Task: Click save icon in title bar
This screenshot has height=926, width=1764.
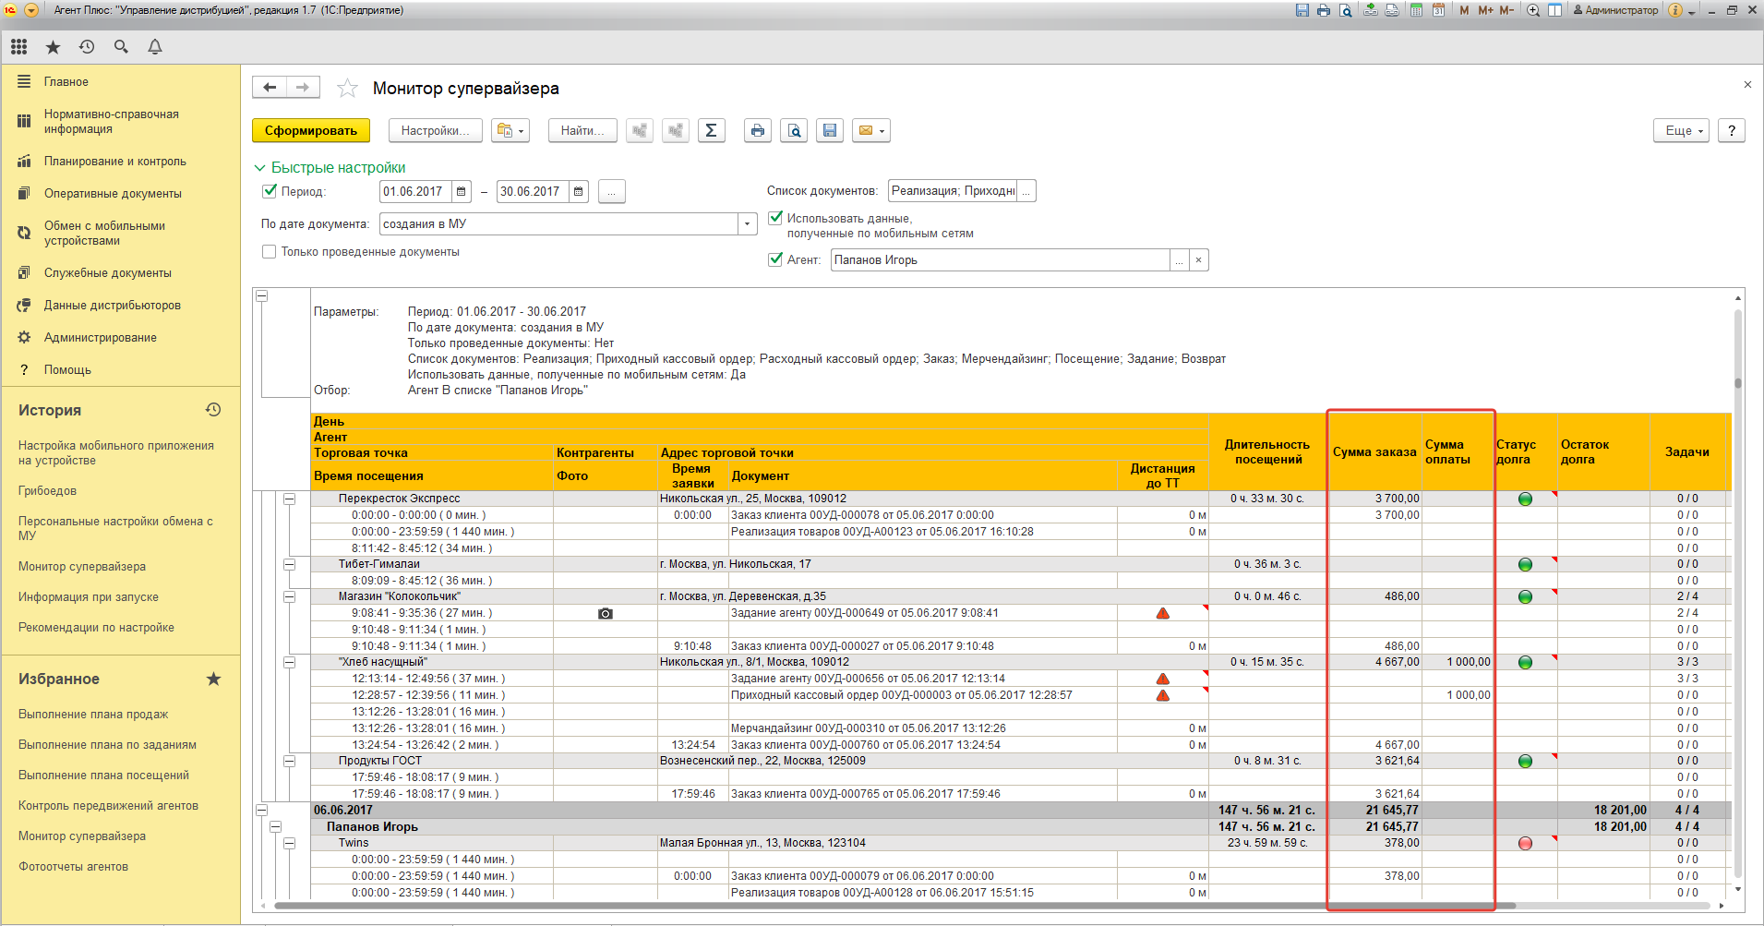Action: [x=1302, y=10]
